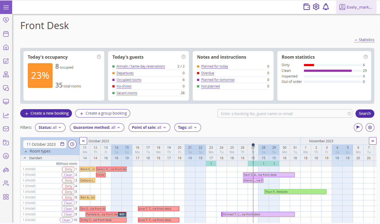Open the Departures link

click(x=125, y=73)
